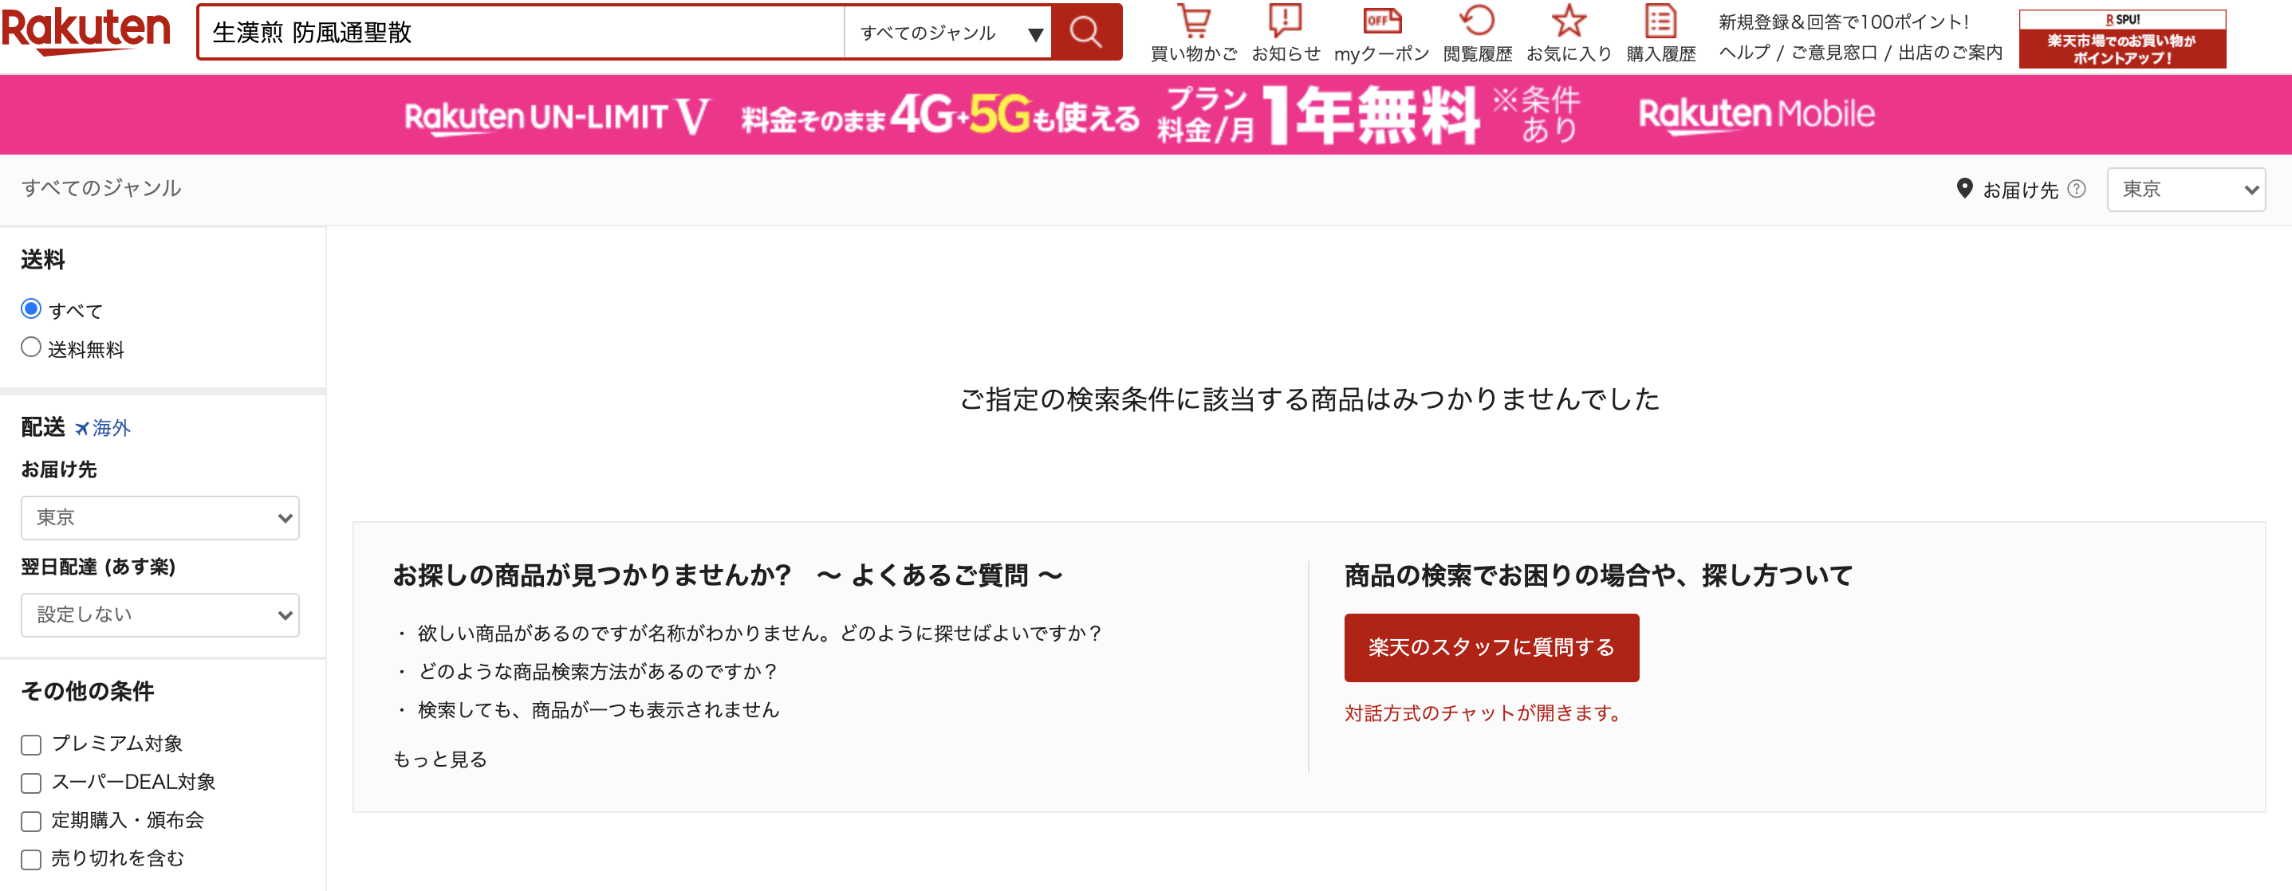Viewport: 2292px width, 891px height.
Task: Check 定期購入・頒布会 checkbox
Action: (31, 821)
